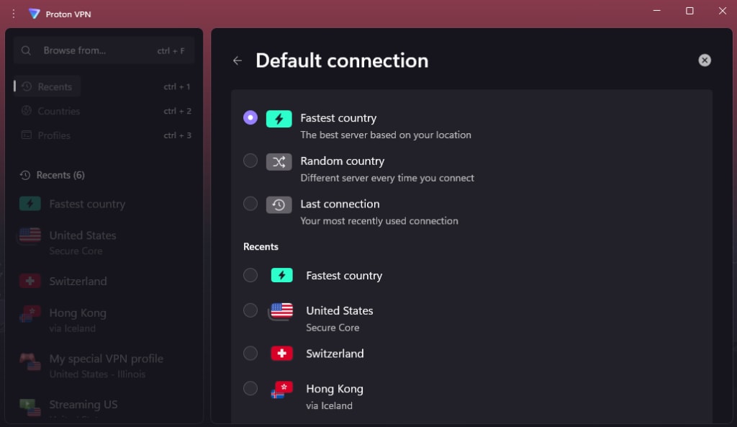
Task: Go back with the left arrow
Action: point(238,60)
